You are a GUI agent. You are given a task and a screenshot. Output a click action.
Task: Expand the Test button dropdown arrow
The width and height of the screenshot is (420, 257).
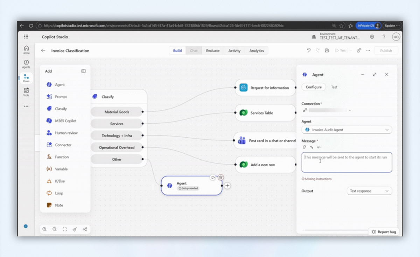[351, 51]
